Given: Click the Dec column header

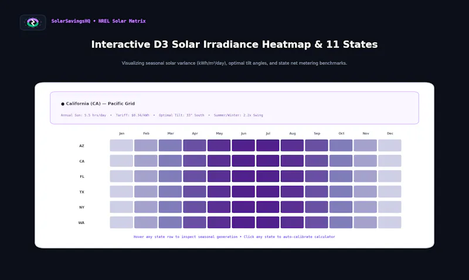Looking at the screenshot, I should click(390, 133).
